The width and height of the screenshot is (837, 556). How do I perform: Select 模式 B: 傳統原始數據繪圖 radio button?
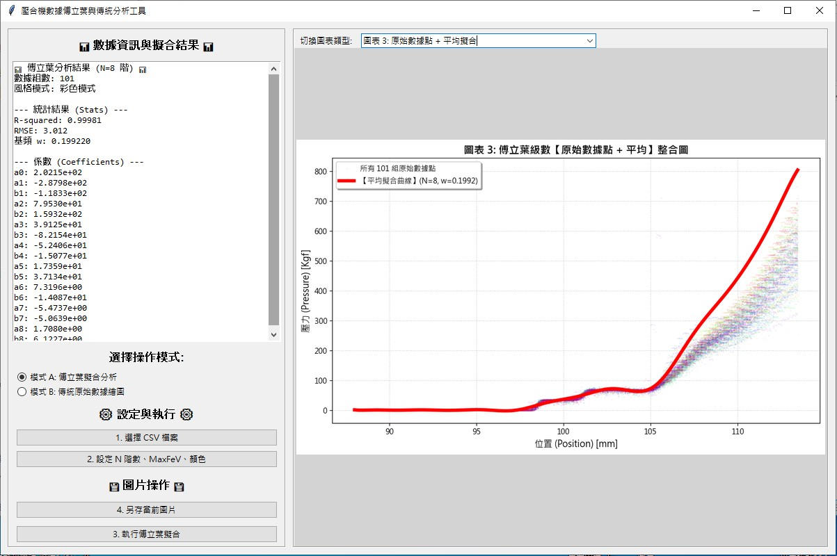(22, 392)
